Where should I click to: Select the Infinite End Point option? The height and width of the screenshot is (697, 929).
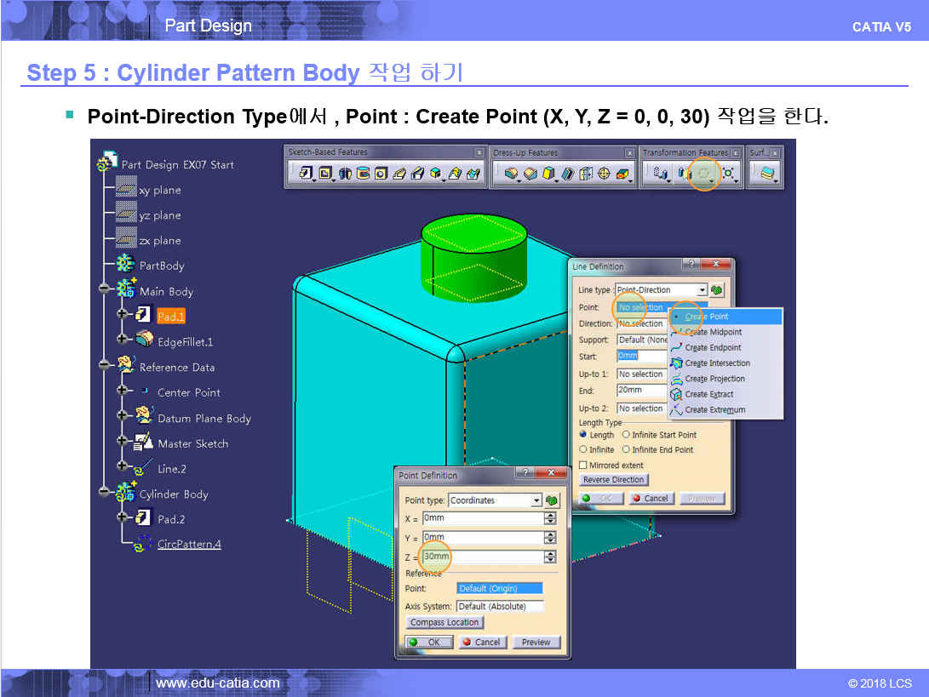click(x=626, y=449)
